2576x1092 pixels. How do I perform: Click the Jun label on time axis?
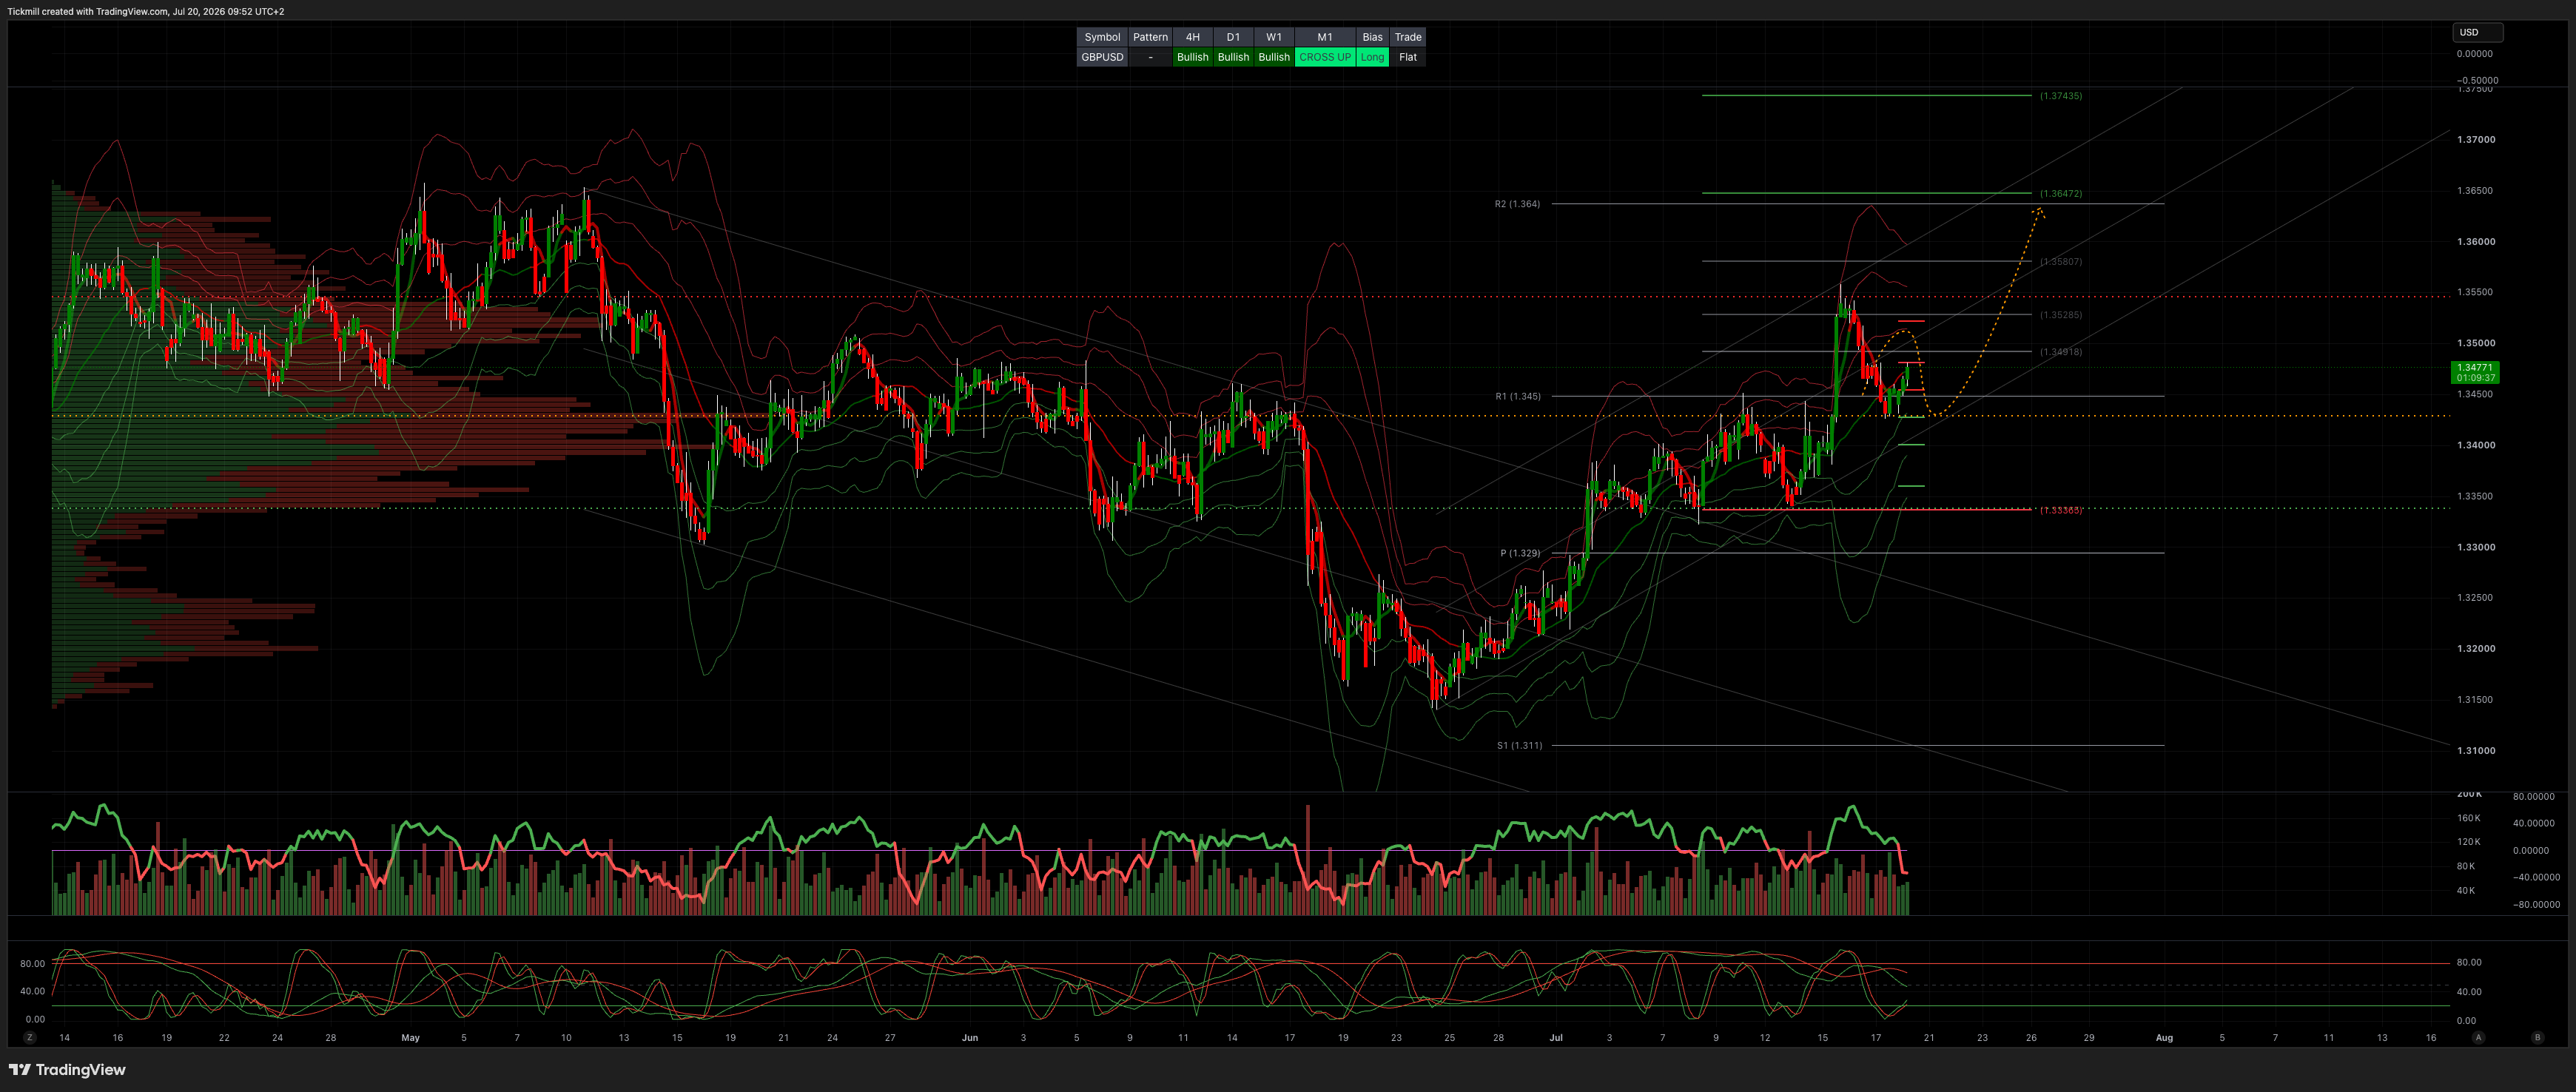click(969, 1038)
